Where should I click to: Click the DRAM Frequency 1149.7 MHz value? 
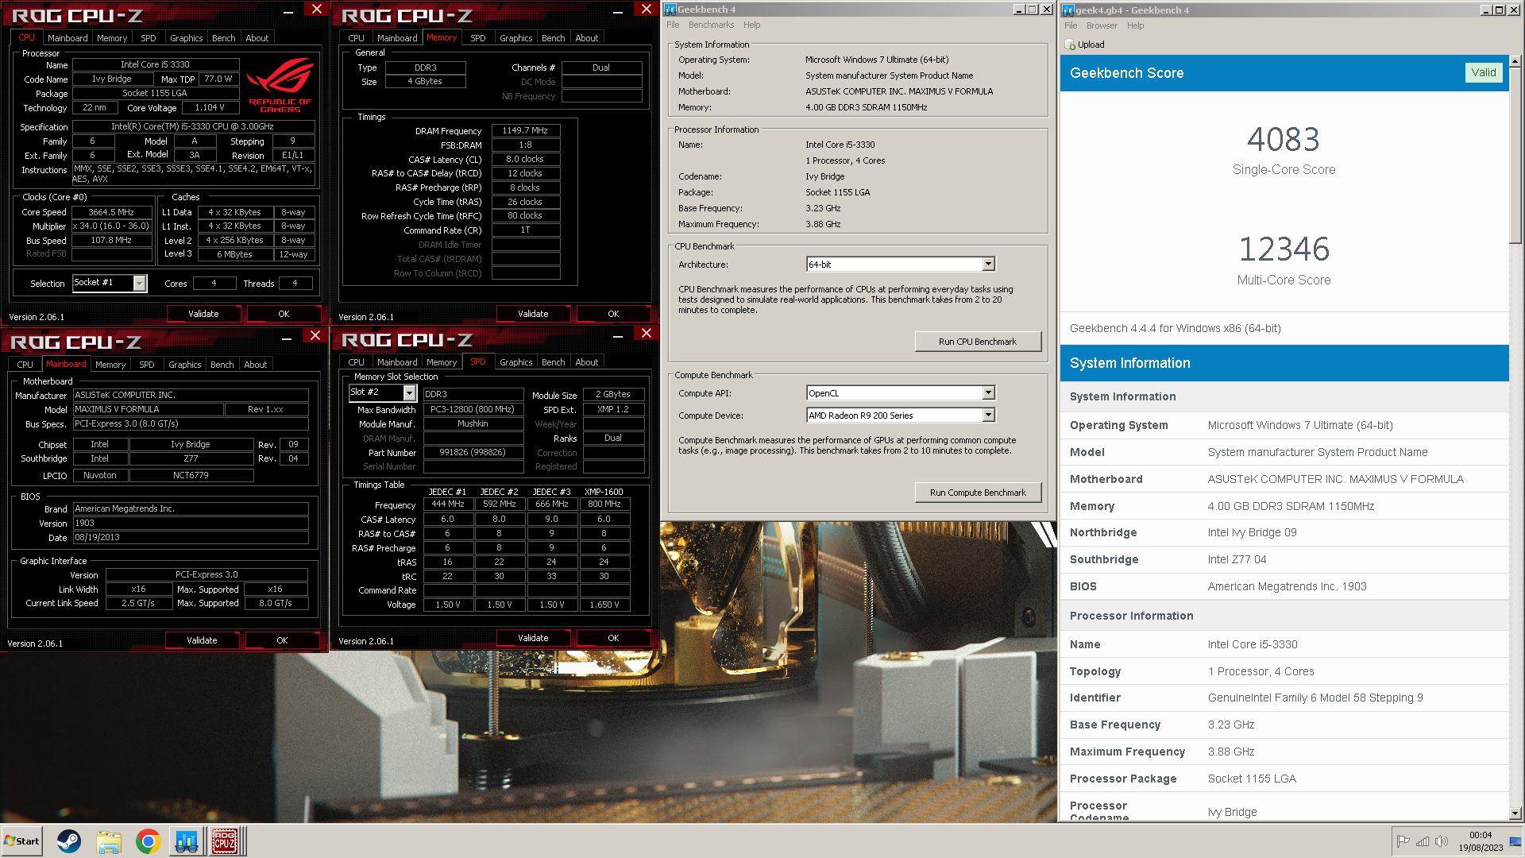pyautogui.click(x=525, y=130)
